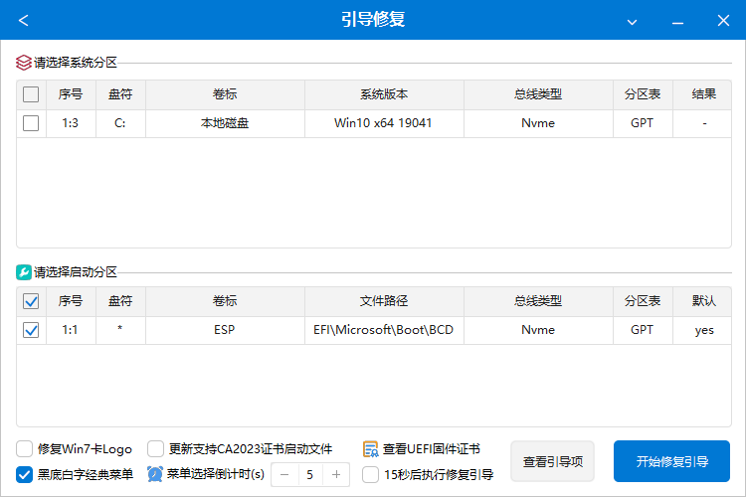Image resolution: width=746 pixels, height=497 pixels.
Task: Click the certificate icon for 查看UEFI固件证书
Action: click(x=371, y=449)
